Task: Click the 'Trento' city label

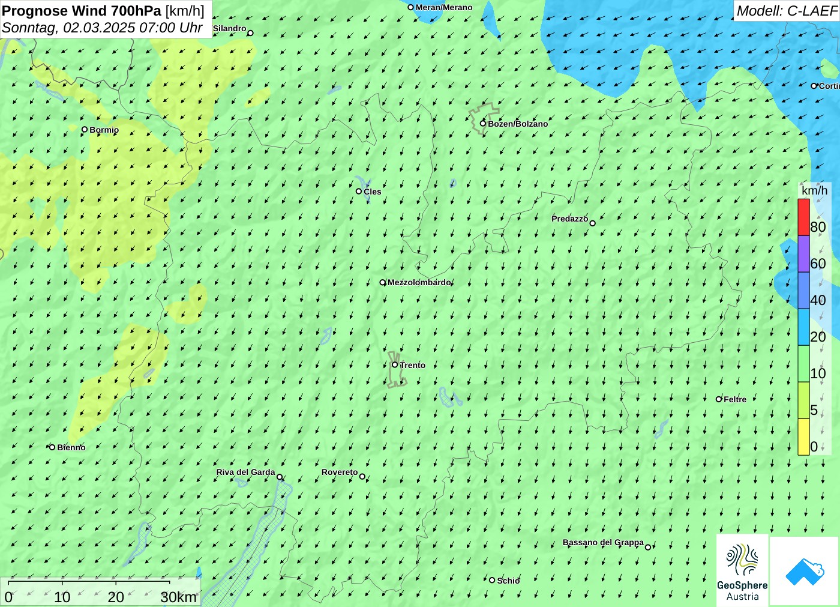Action: coord(413,365)
